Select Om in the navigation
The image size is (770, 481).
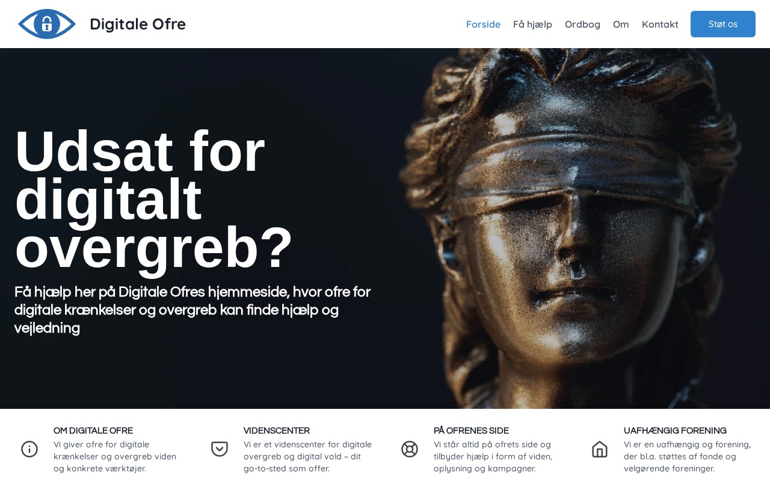tap(621, 24)
